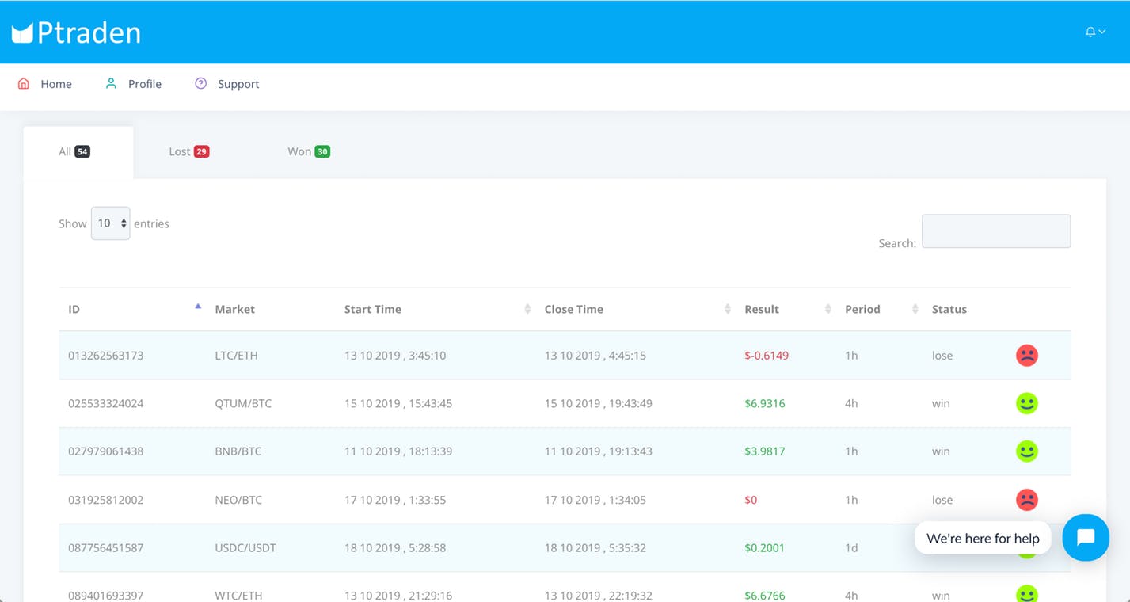The height and width of the screenshot is (602, 1130).
Task: Click the smiley icon on QTUM/BTC row
Action: (x=1026, y=403)
